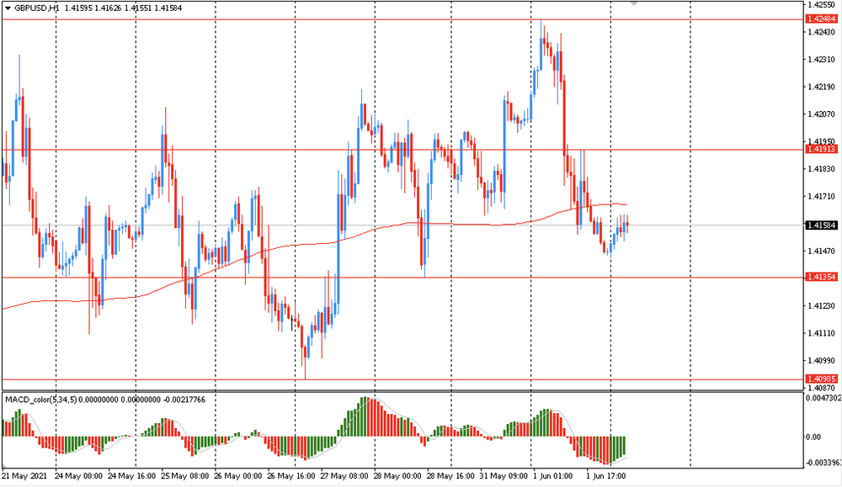
Task: Click price axis label 1.42310
Action: pyautogui.click(x=822, y=60)
